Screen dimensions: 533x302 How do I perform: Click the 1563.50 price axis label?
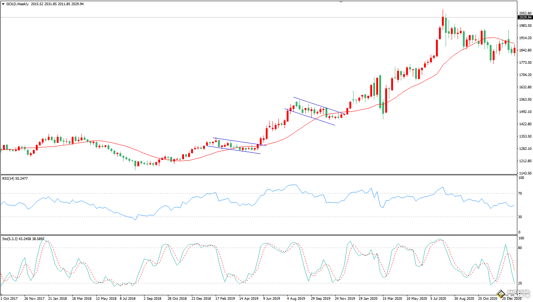pos(525,100)
